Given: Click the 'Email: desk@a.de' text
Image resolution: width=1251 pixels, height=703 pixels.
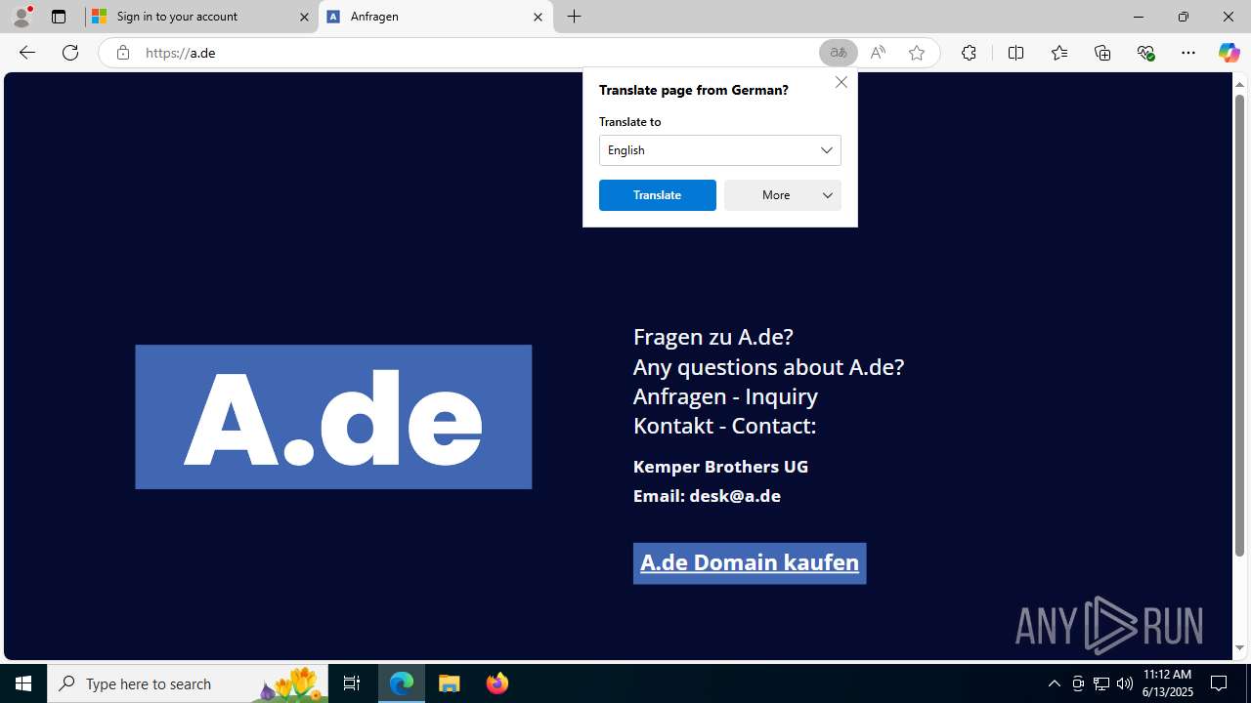Looking at the screenshot, I should click(x=707, y=496).
